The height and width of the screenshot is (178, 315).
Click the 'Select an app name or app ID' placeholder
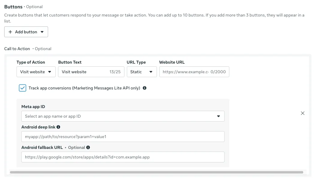pyautogui.click(x=53, y=116)
